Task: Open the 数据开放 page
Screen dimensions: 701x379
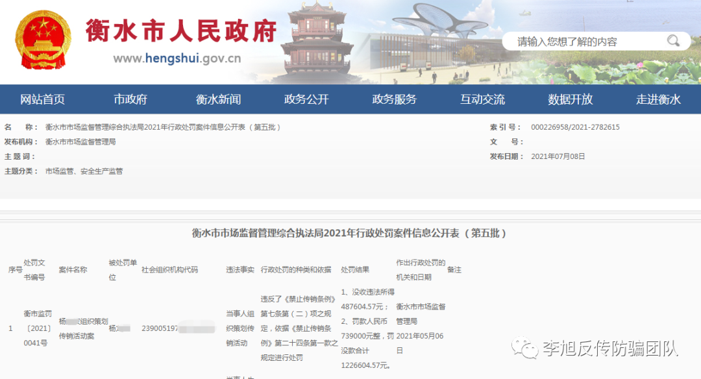Action: pyautogui.click(x=570, y=99)
